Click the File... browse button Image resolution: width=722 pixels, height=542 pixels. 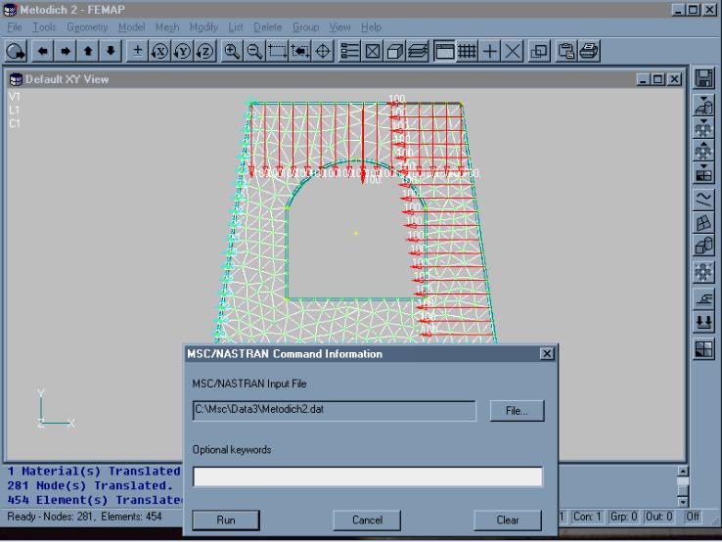coord(517,411)
